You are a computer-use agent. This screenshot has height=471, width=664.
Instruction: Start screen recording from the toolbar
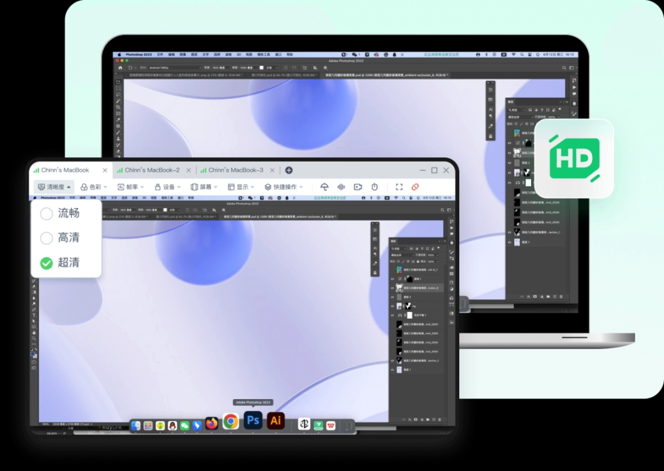click(358, 187)
